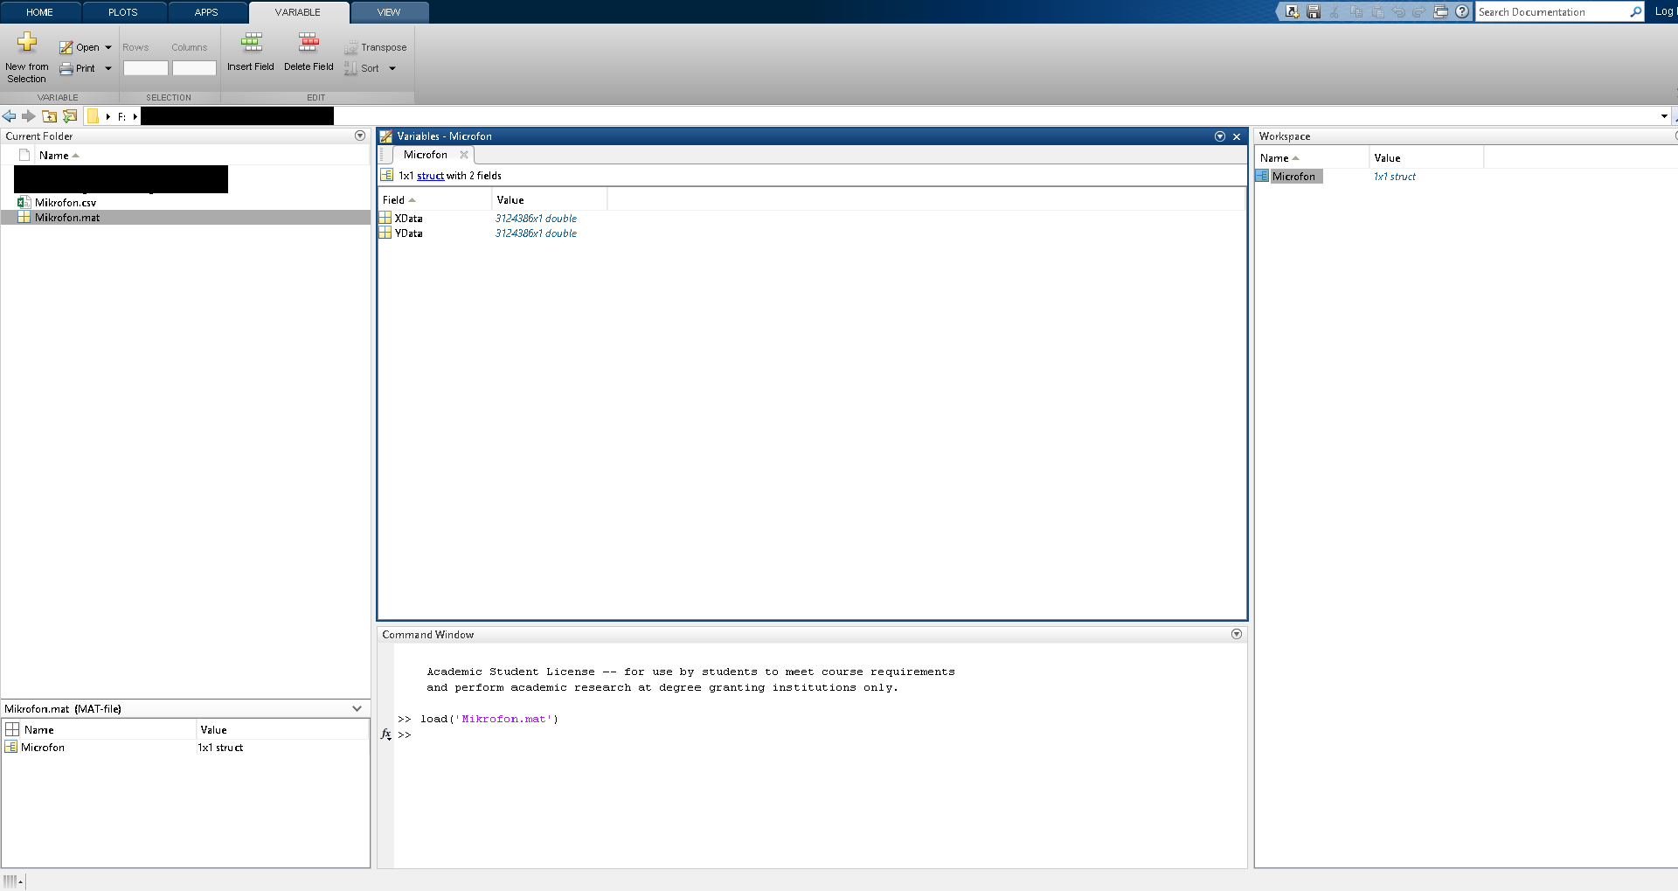
Task: Click the Browse for folder icon
Action: point(70,116)
